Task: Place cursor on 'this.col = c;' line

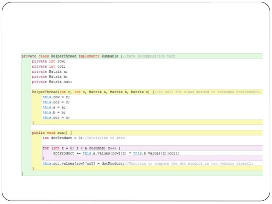Action: [56, 102]
